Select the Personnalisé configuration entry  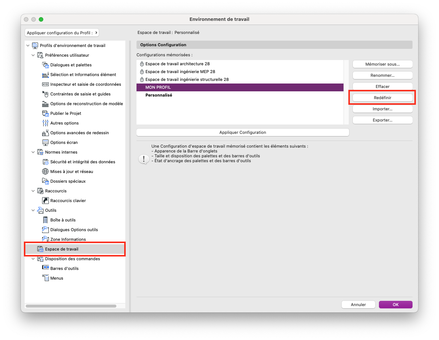tap(240, 95)
